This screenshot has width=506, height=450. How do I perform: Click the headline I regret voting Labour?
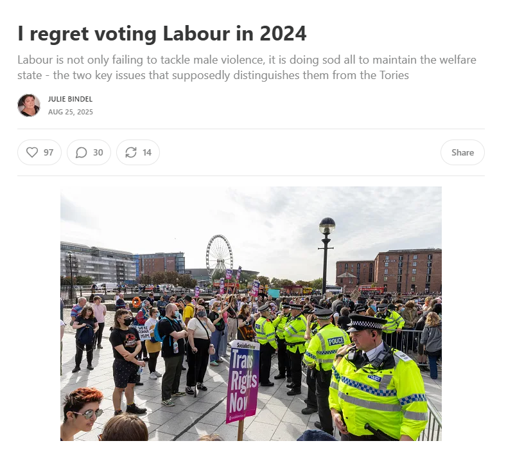(162, 33)
